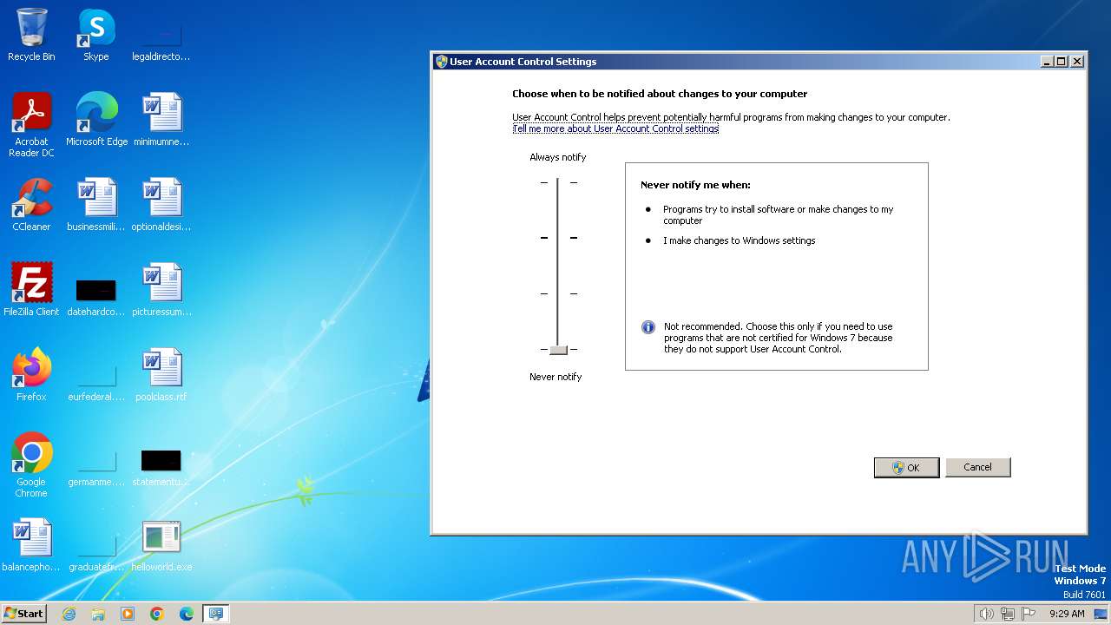Click the Edge icon in the taskbar
Screen dimensions: 1111x625
coord(187,614)
